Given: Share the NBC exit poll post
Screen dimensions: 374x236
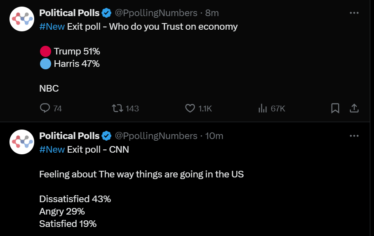Looking at the screenshot, I should point(354,108).
